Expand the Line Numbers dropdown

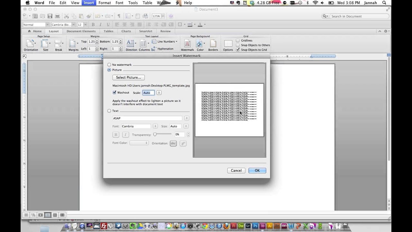[x=176, y=42]
